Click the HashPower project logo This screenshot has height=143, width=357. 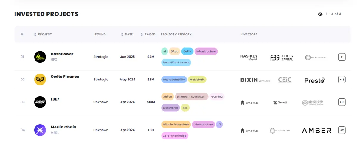tap(40, 57)
